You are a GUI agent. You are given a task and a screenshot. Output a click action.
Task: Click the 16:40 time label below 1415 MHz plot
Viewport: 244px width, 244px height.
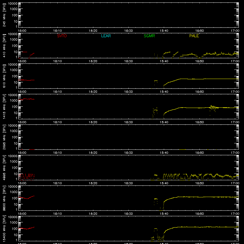tap(164, 122)
